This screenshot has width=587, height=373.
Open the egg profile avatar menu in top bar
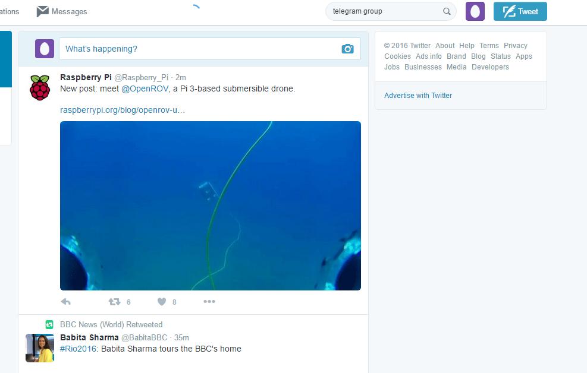point(475,11)
